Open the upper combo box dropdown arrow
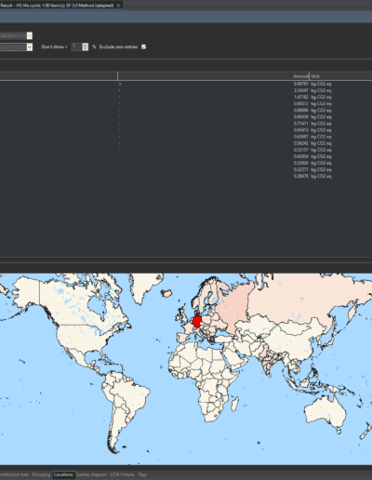 point(30,36)
